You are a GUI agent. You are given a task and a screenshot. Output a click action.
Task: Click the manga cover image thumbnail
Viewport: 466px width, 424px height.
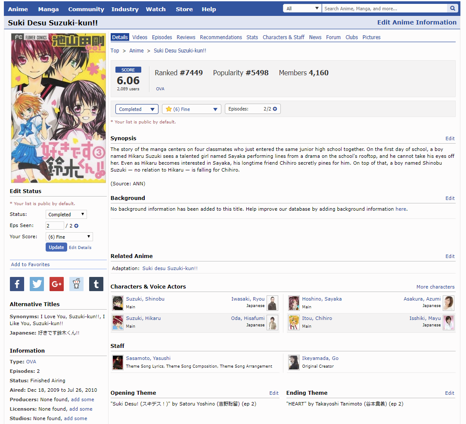pos(58,108)
